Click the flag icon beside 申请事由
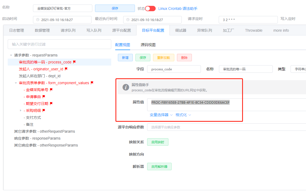 coord(44,96)
